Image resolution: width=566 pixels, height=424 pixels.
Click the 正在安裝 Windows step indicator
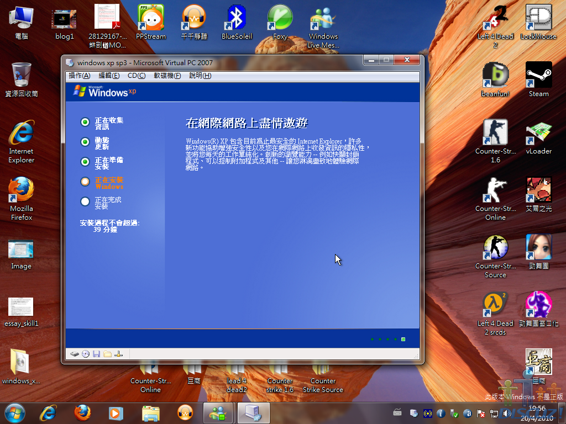tap(85, 182)
